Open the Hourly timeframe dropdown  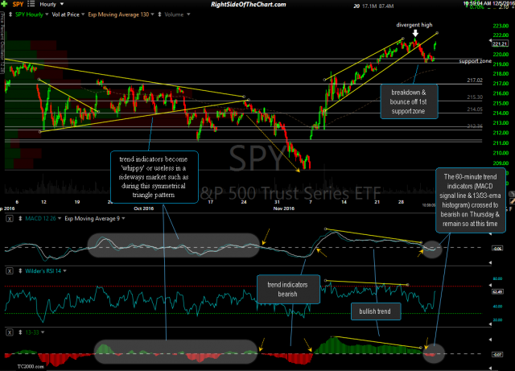tap(51, 4)
